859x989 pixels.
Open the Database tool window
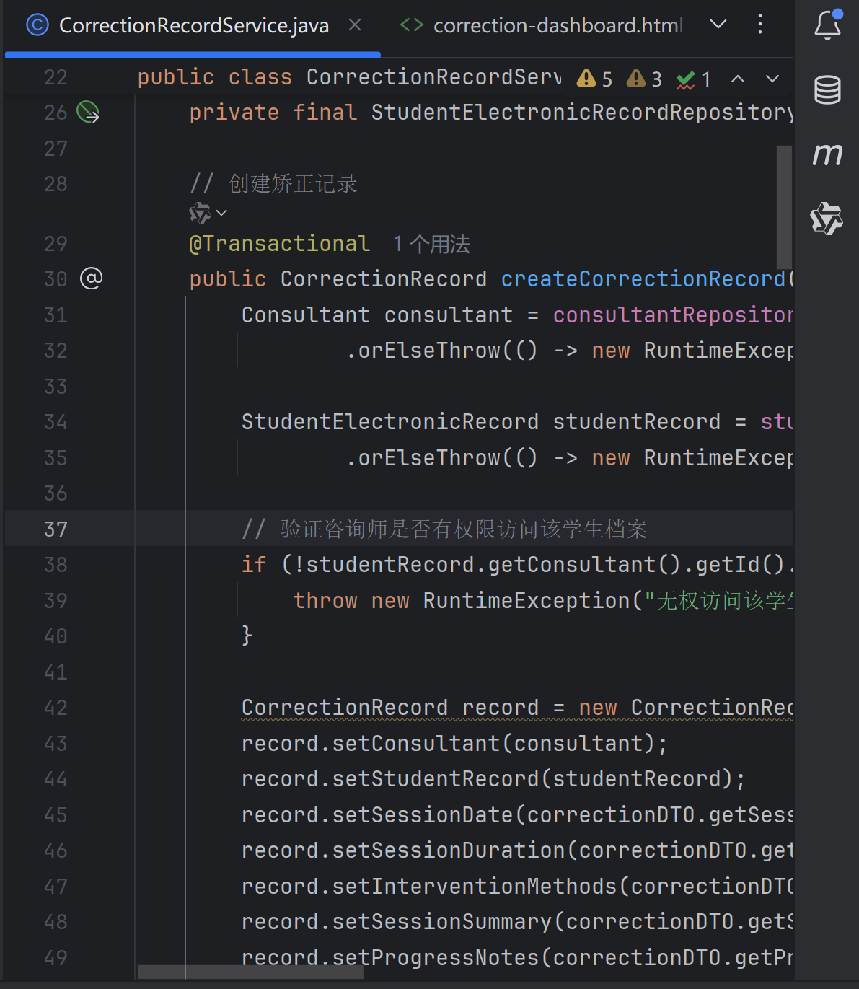[x=827, y=89]
